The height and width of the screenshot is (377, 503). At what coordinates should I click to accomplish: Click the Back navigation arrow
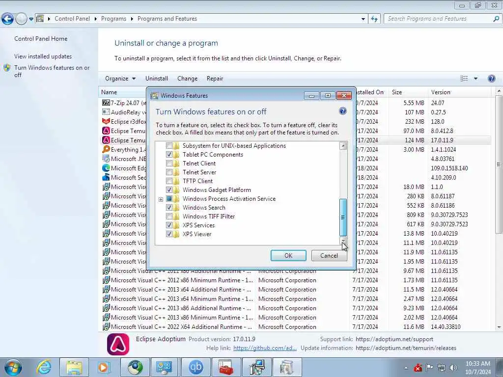[x=8, y=19]
